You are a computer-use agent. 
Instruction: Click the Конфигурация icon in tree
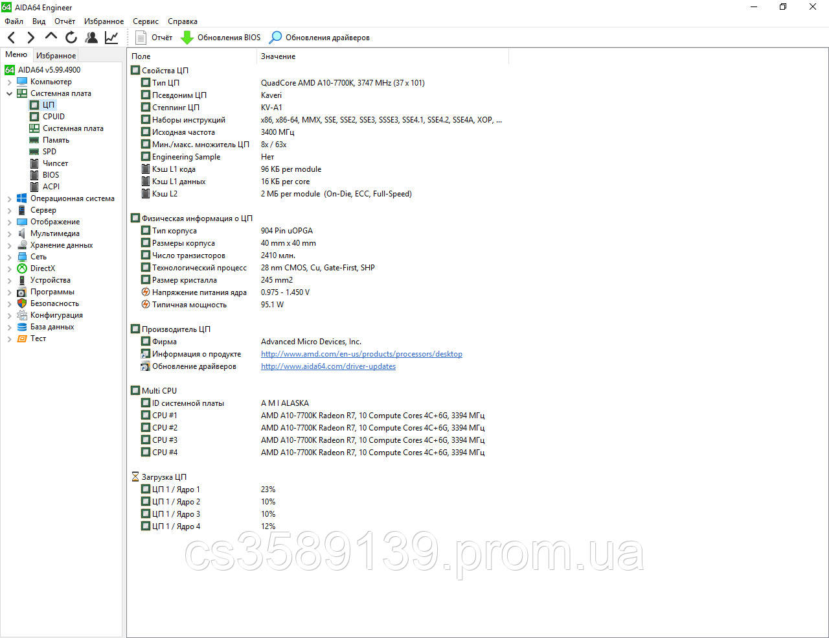(22, 315)
